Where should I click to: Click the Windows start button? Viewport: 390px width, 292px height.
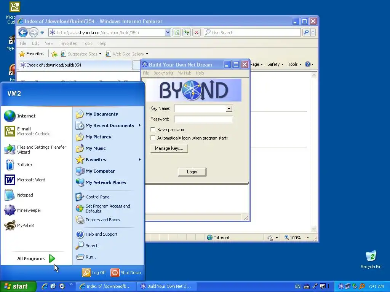18,286
